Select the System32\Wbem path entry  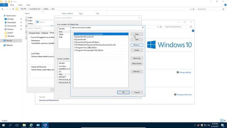click(101, 42)
